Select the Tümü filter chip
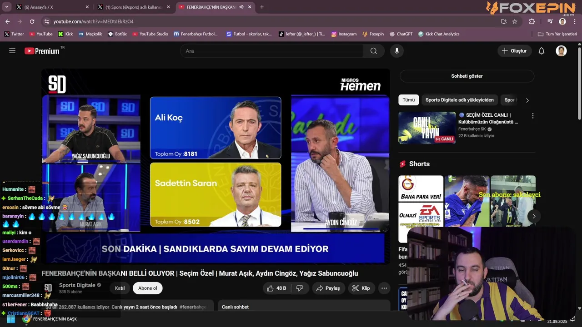Screen dimensions: 582x327 pos(408,100)
